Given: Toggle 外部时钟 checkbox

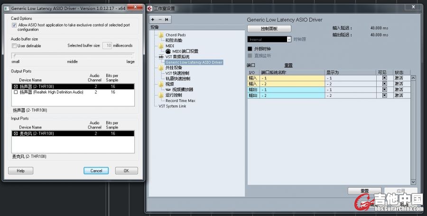Looking at the screenshot, I should click(250, 49).
